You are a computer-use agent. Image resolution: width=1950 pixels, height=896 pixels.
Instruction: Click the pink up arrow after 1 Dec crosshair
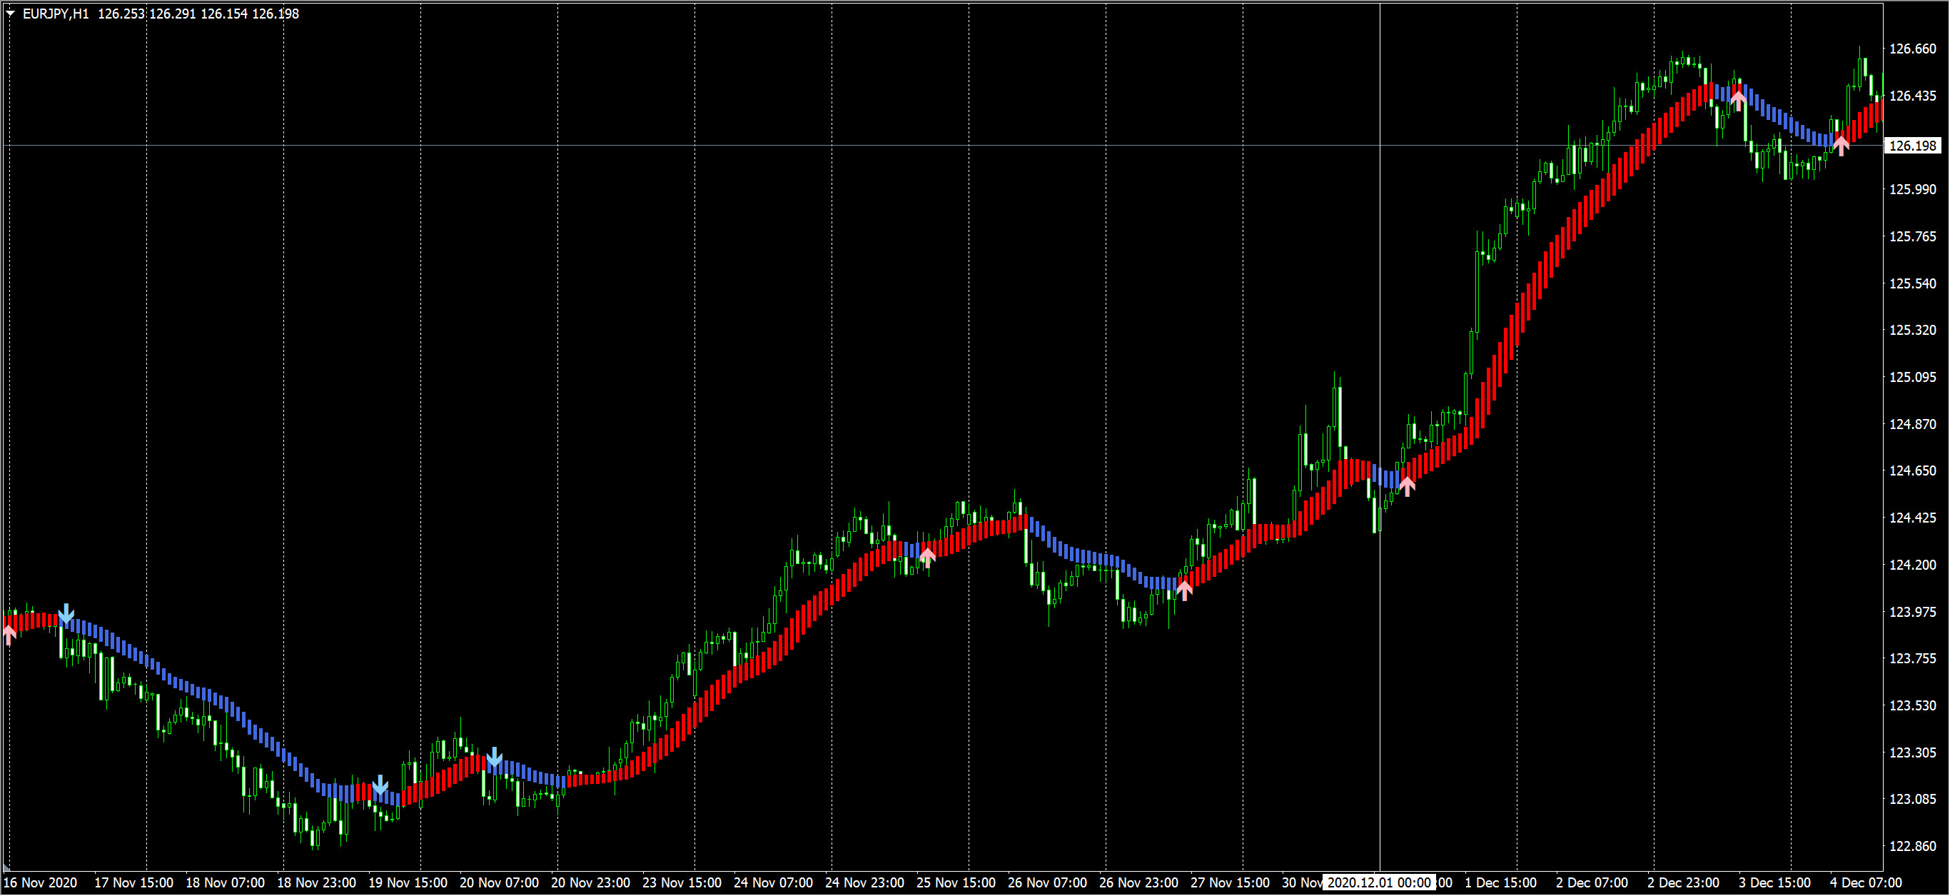pyautogui.click(x=1407, y=485)
